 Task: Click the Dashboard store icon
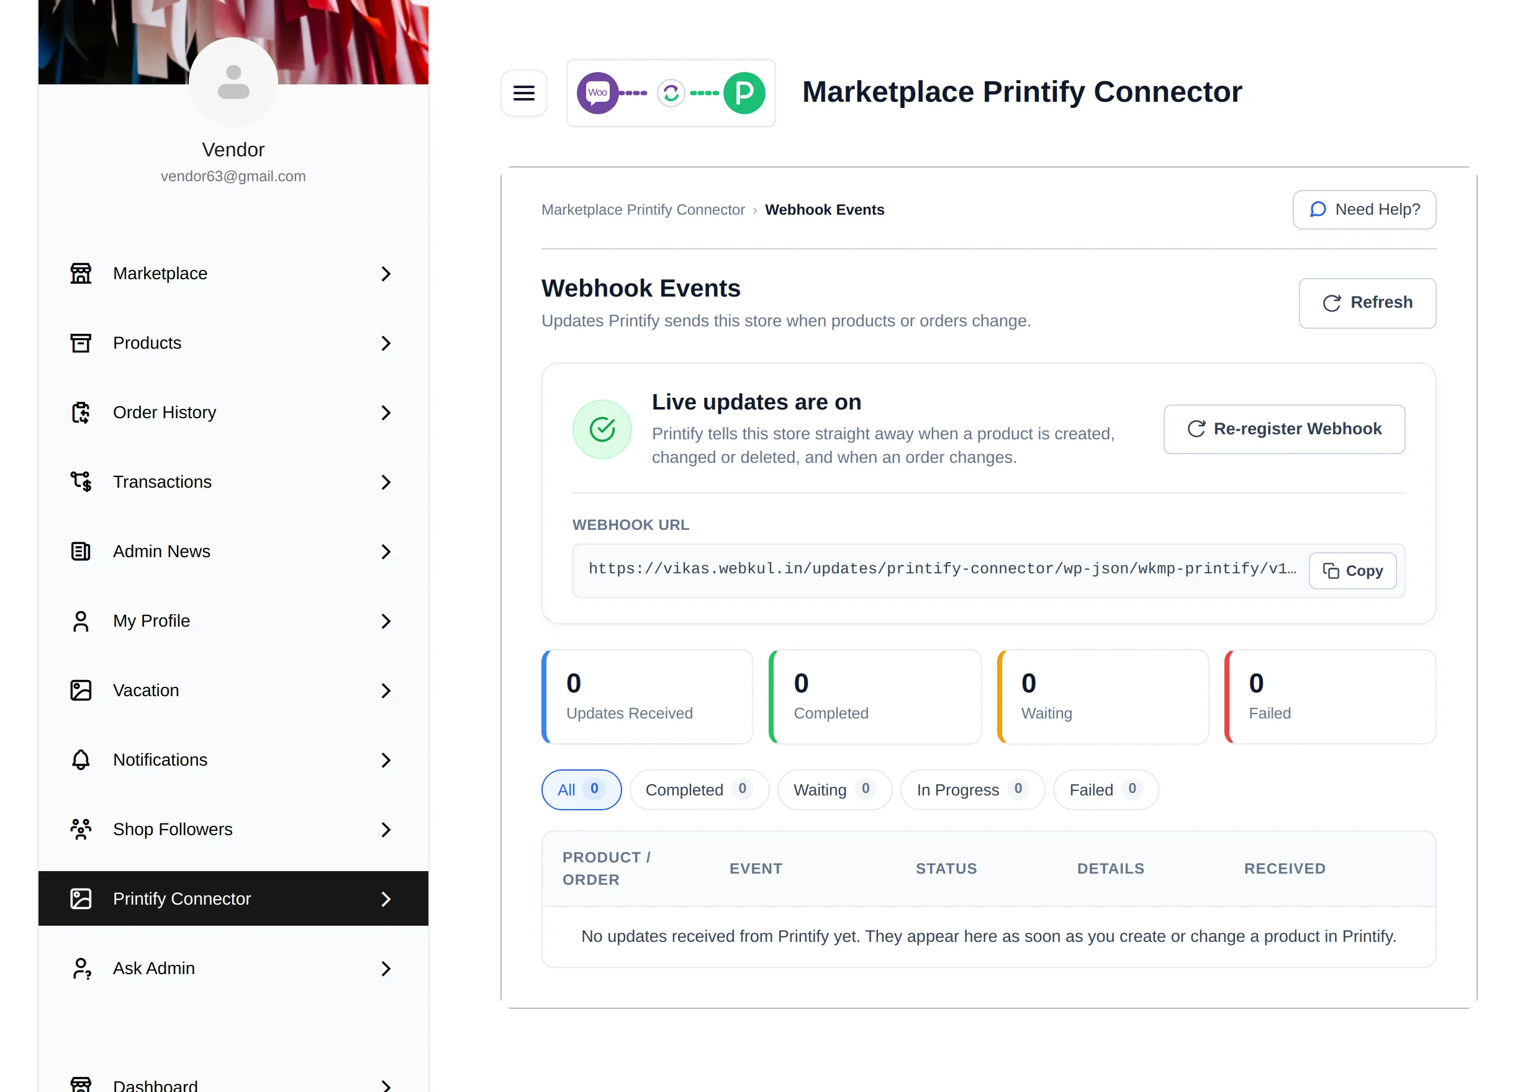click(x=81, y=1085)
